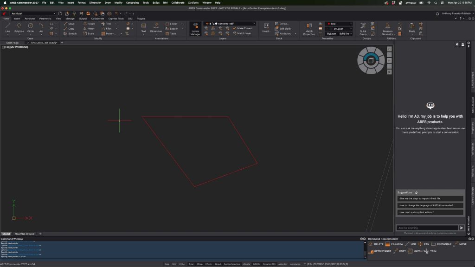Select the Line drawing tool
Screen dimensions: 475x267
(7, 27)
